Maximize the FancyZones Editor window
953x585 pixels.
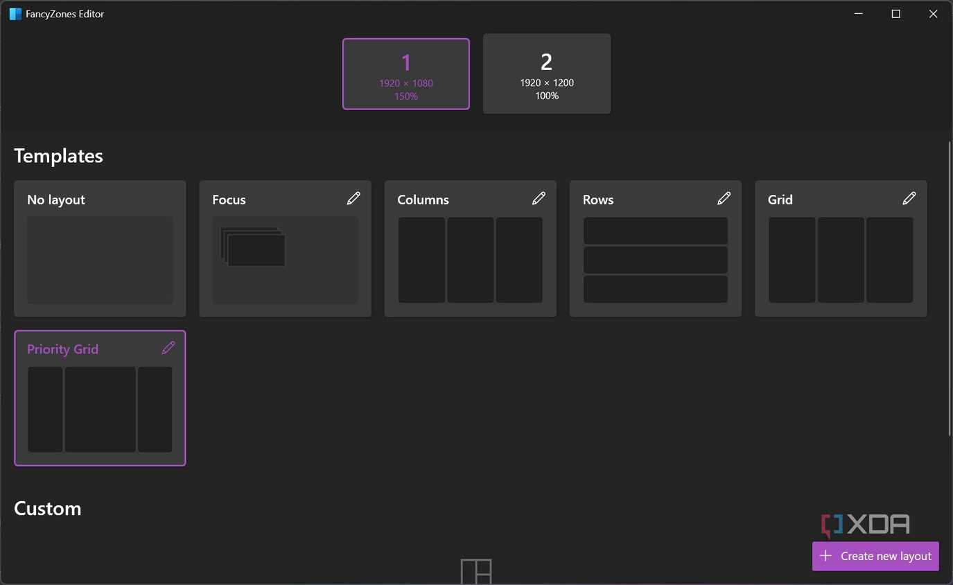pyautogui.click(x=896, y=14)
